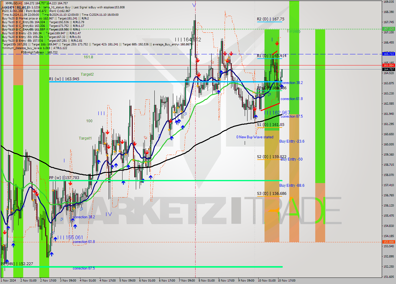
Task: Click the Buy Entry -23.6 label
Action: [x=292, y=141]
